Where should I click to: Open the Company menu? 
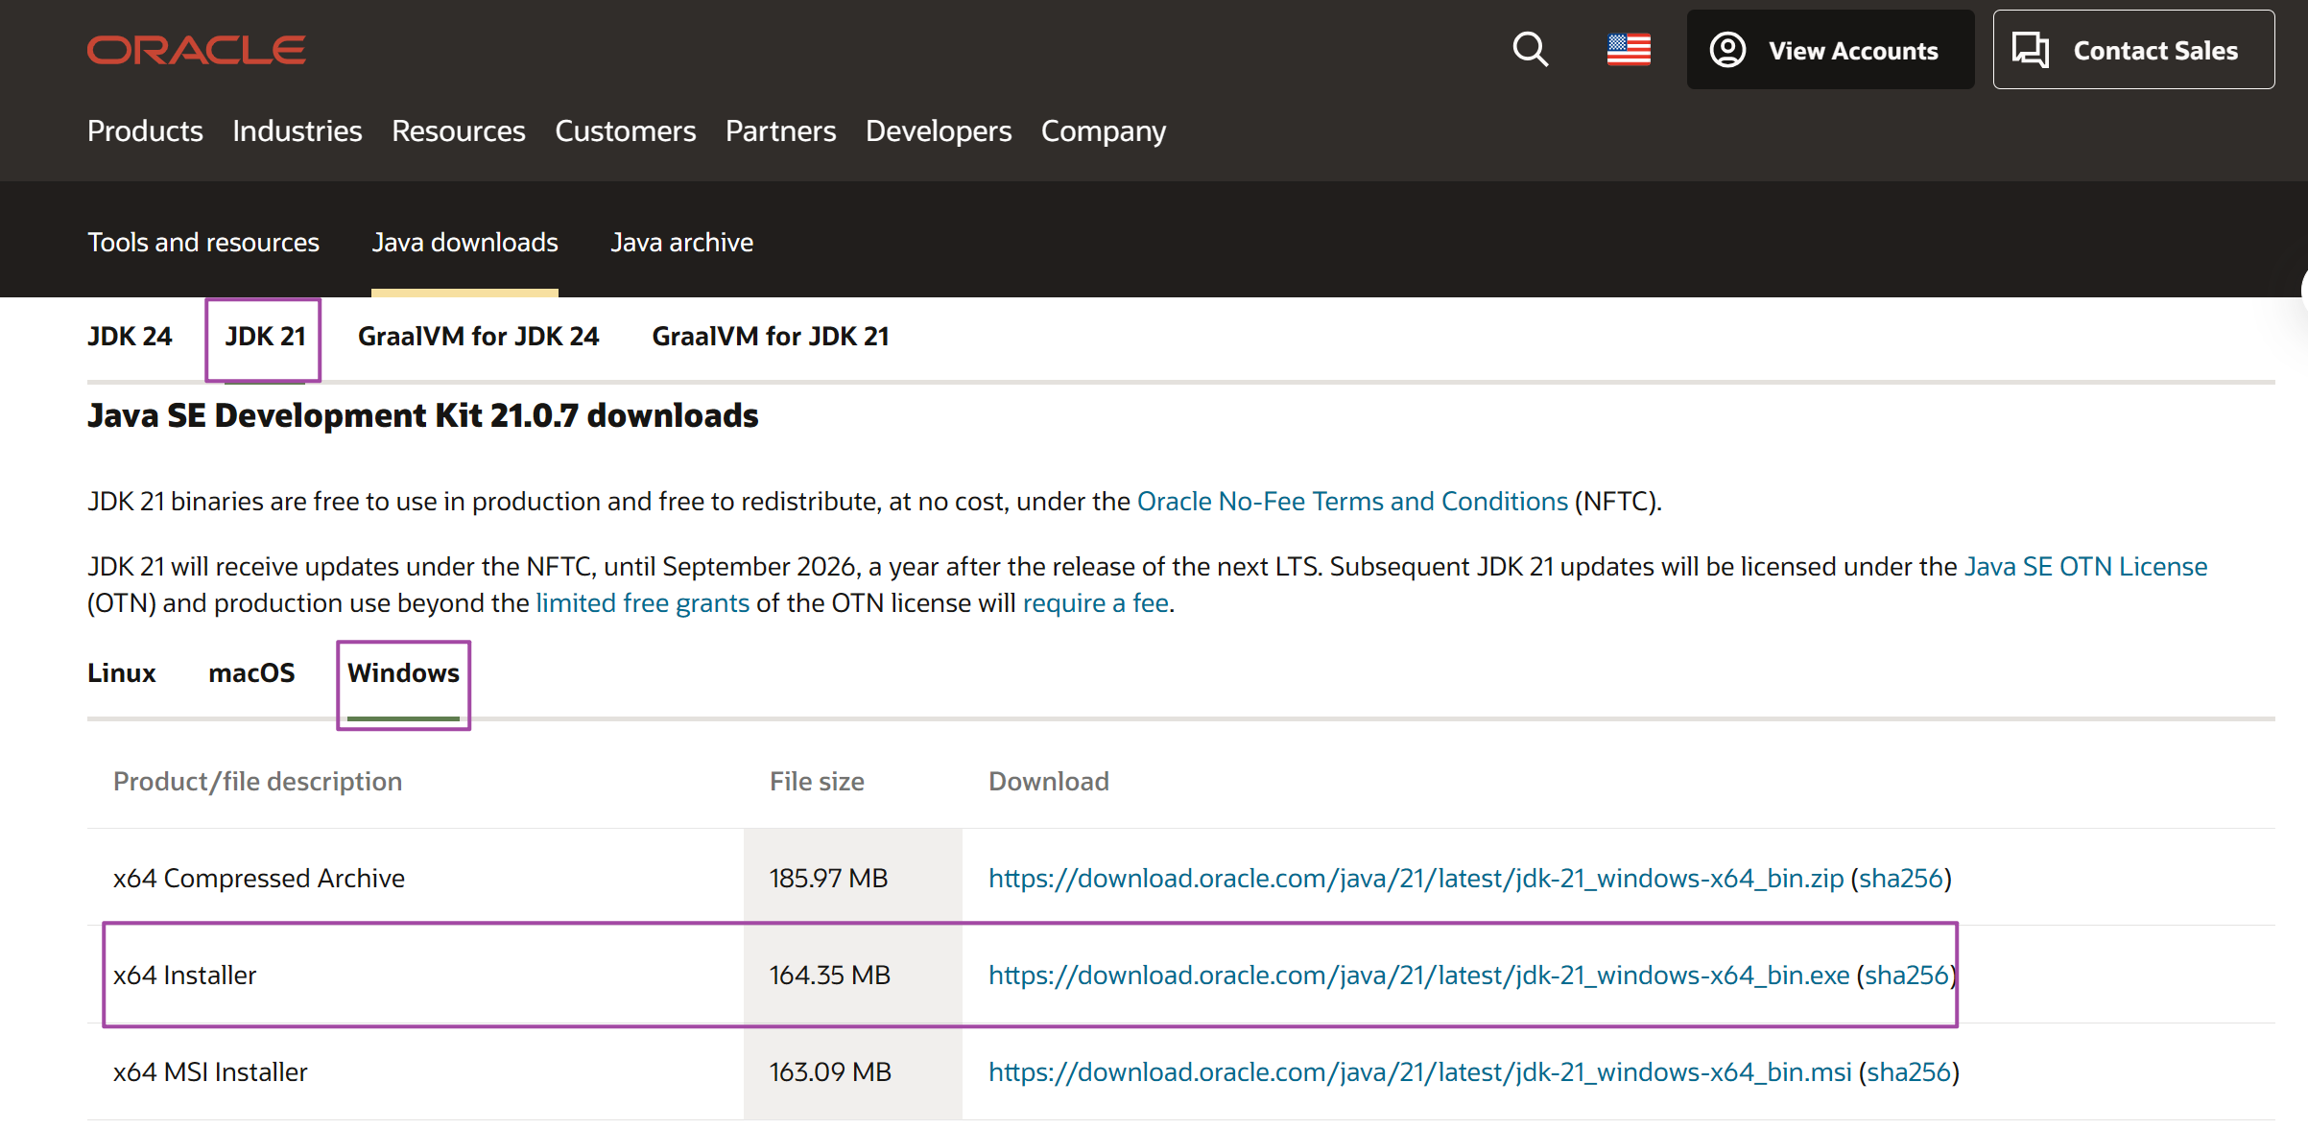(x=1103, y=131)
